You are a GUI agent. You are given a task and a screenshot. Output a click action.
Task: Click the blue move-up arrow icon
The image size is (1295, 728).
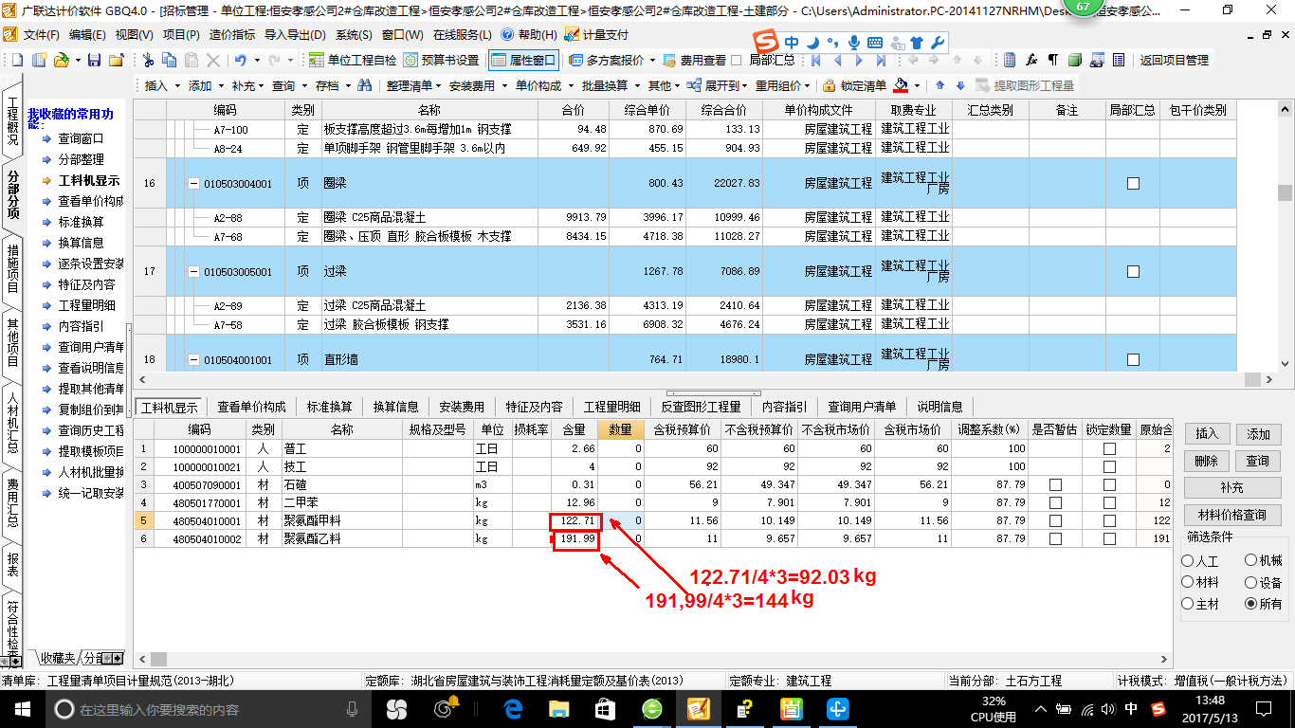939,85
